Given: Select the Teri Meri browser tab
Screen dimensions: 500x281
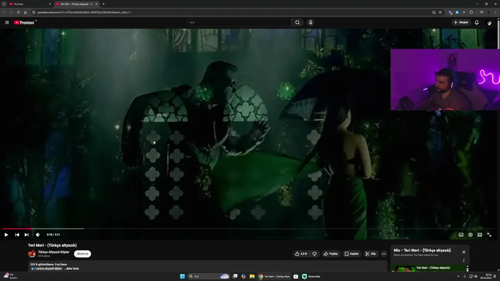Looking at the screenshot, I should (76, 4).
